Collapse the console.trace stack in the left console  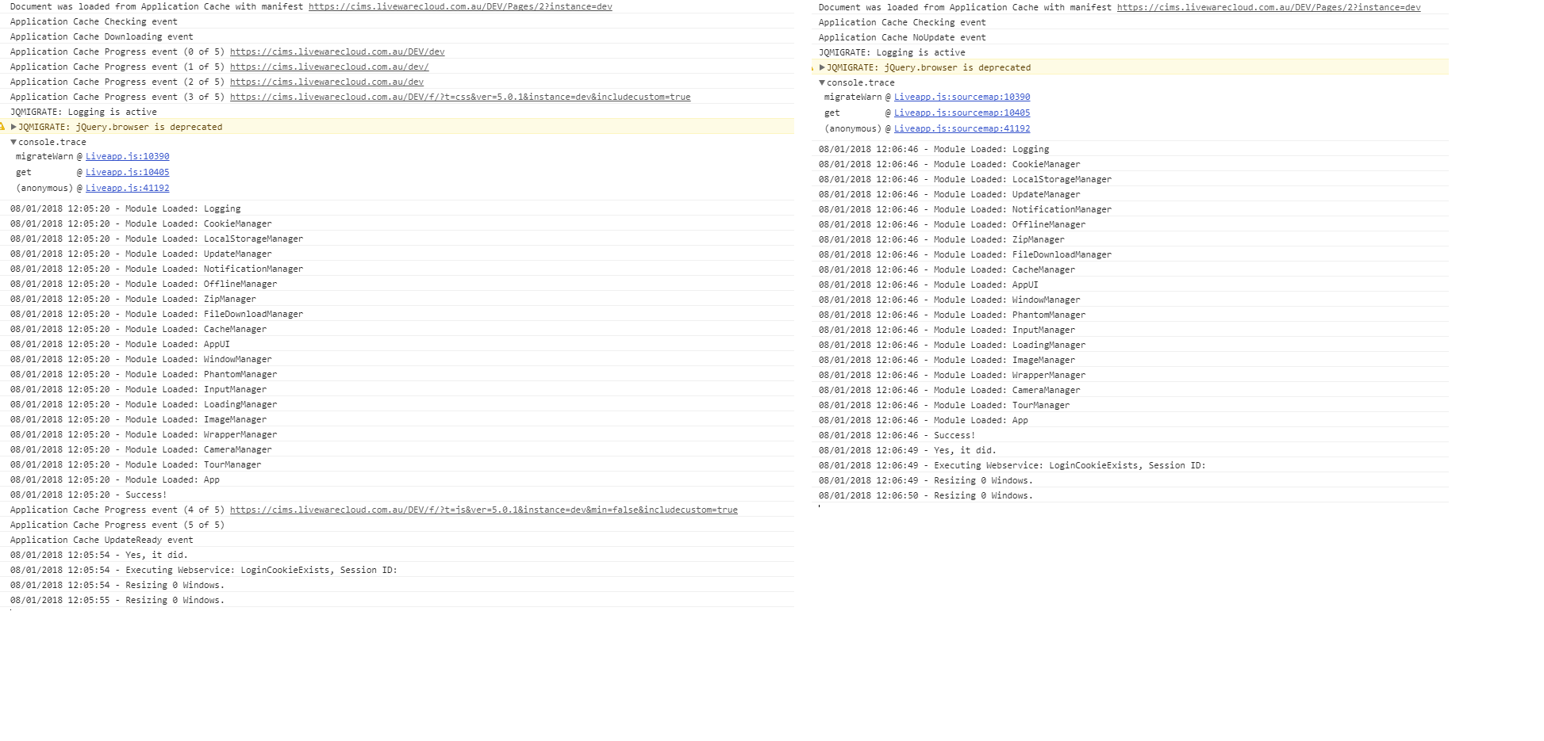[x=15, y=142]
